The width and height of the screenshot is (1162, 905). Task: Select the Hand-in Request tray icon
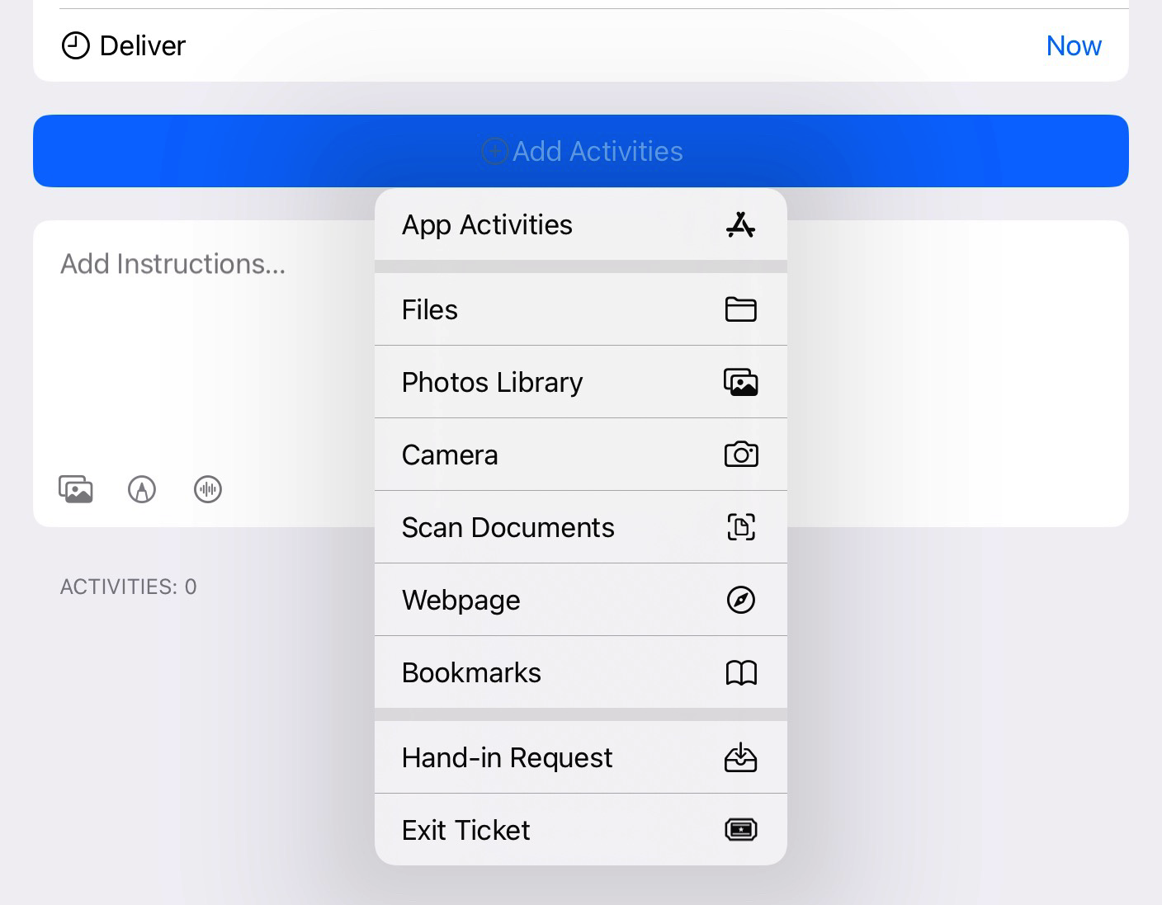point(741,757)
